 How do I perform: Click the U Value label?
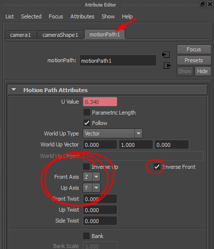(x=70, y=102)
